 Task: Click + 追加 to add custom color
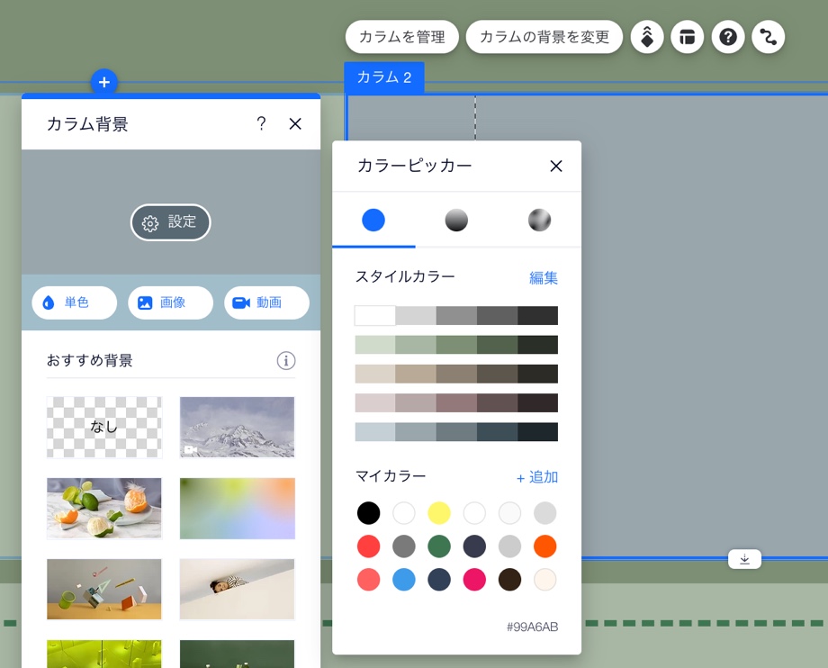coord(537,477)
